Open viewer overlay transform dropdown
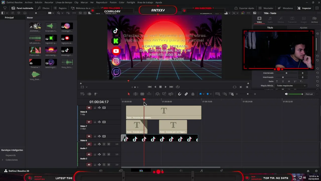The width and height of the screenshot is (321, 181). pyautogui.click(x=87, y=87)
